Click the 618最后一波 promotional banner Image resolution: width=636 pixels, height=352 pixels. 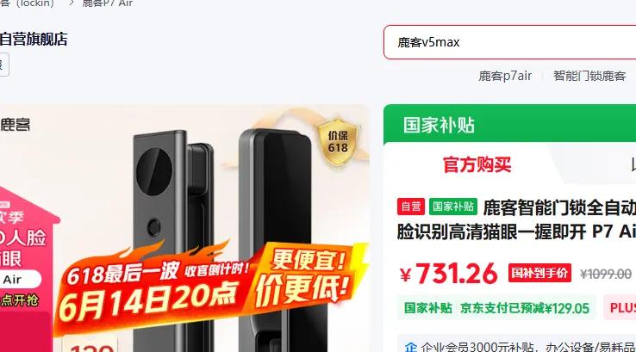211,287
